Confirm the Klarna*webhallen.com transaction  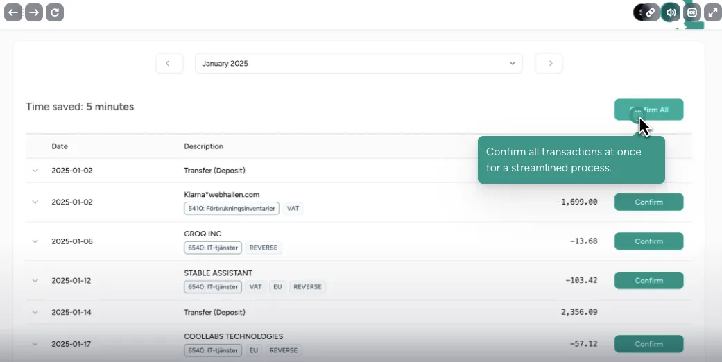coord(648,202)
